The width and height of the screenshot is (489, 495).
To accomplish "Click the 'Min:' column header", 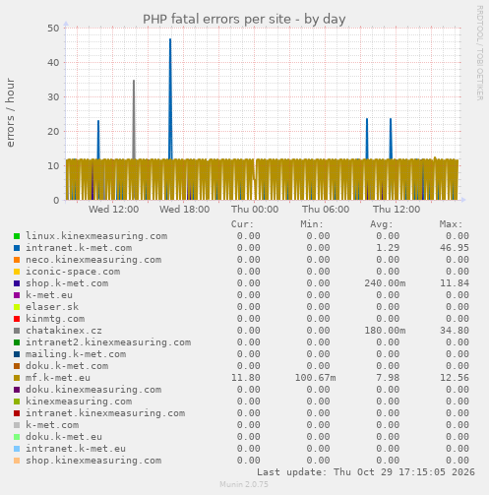I will point(312,224).
